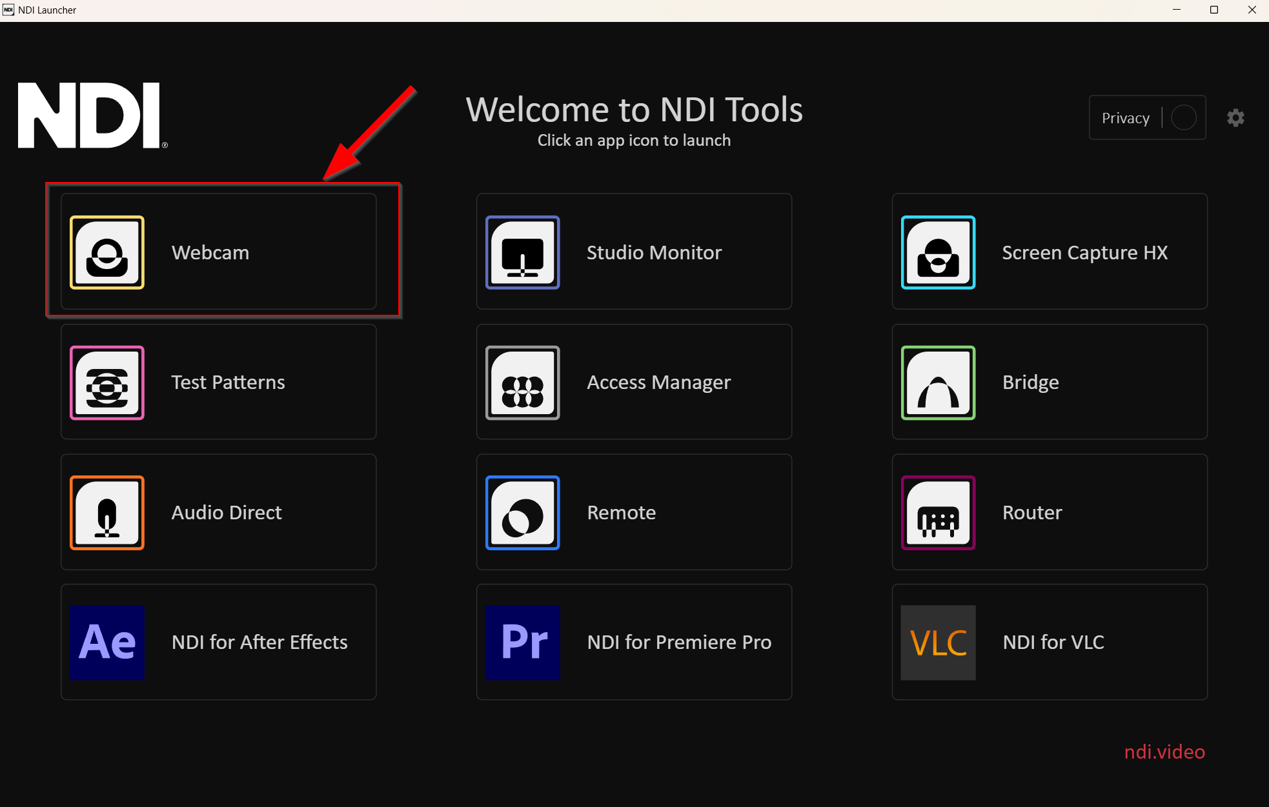The width and height of the screenshot is (1269, 807).
Task: Open the Bridge app icon
Action: click(x=938, y=383)
